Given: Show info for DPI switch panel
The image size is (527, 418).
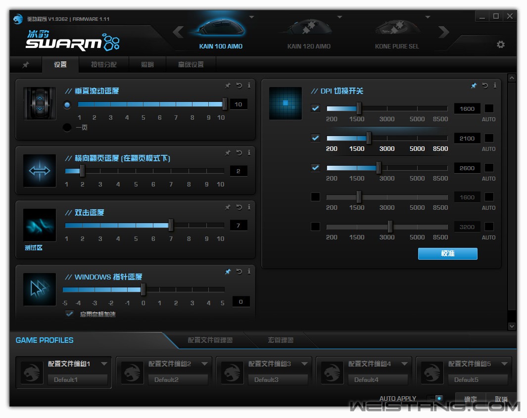Looking at the screenshot, I should (495, 86).
